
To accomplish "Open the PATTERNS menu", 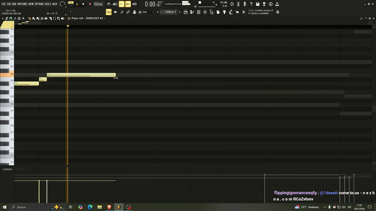I will pyautogui.click(x=22, y=4).
